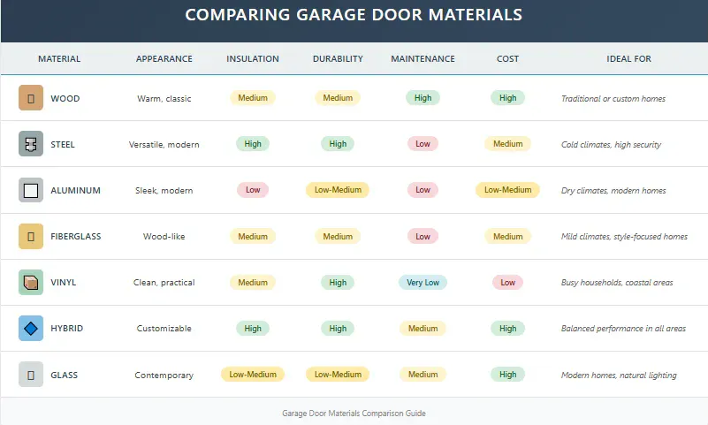Select the Maintenance column header
The image size is (708, 425).
(423, 59)
